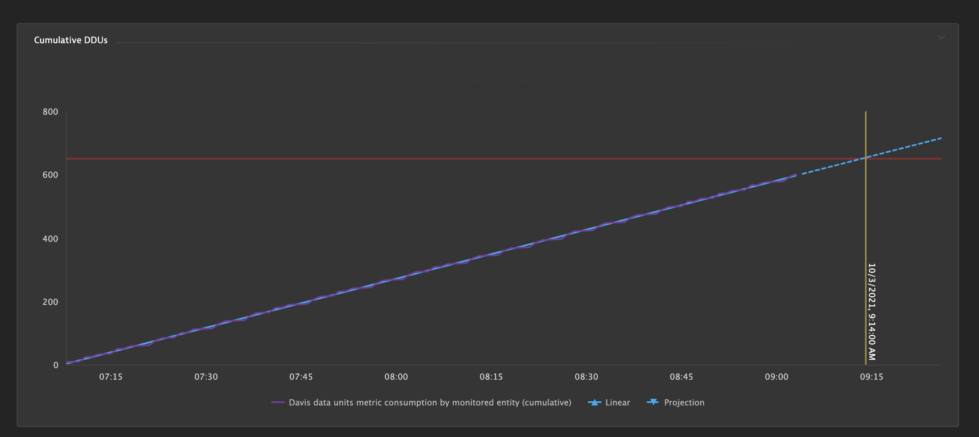The image size is (979, 437).
Task: Click the Cumulative DDUs tile title
Action: (71, 40)
